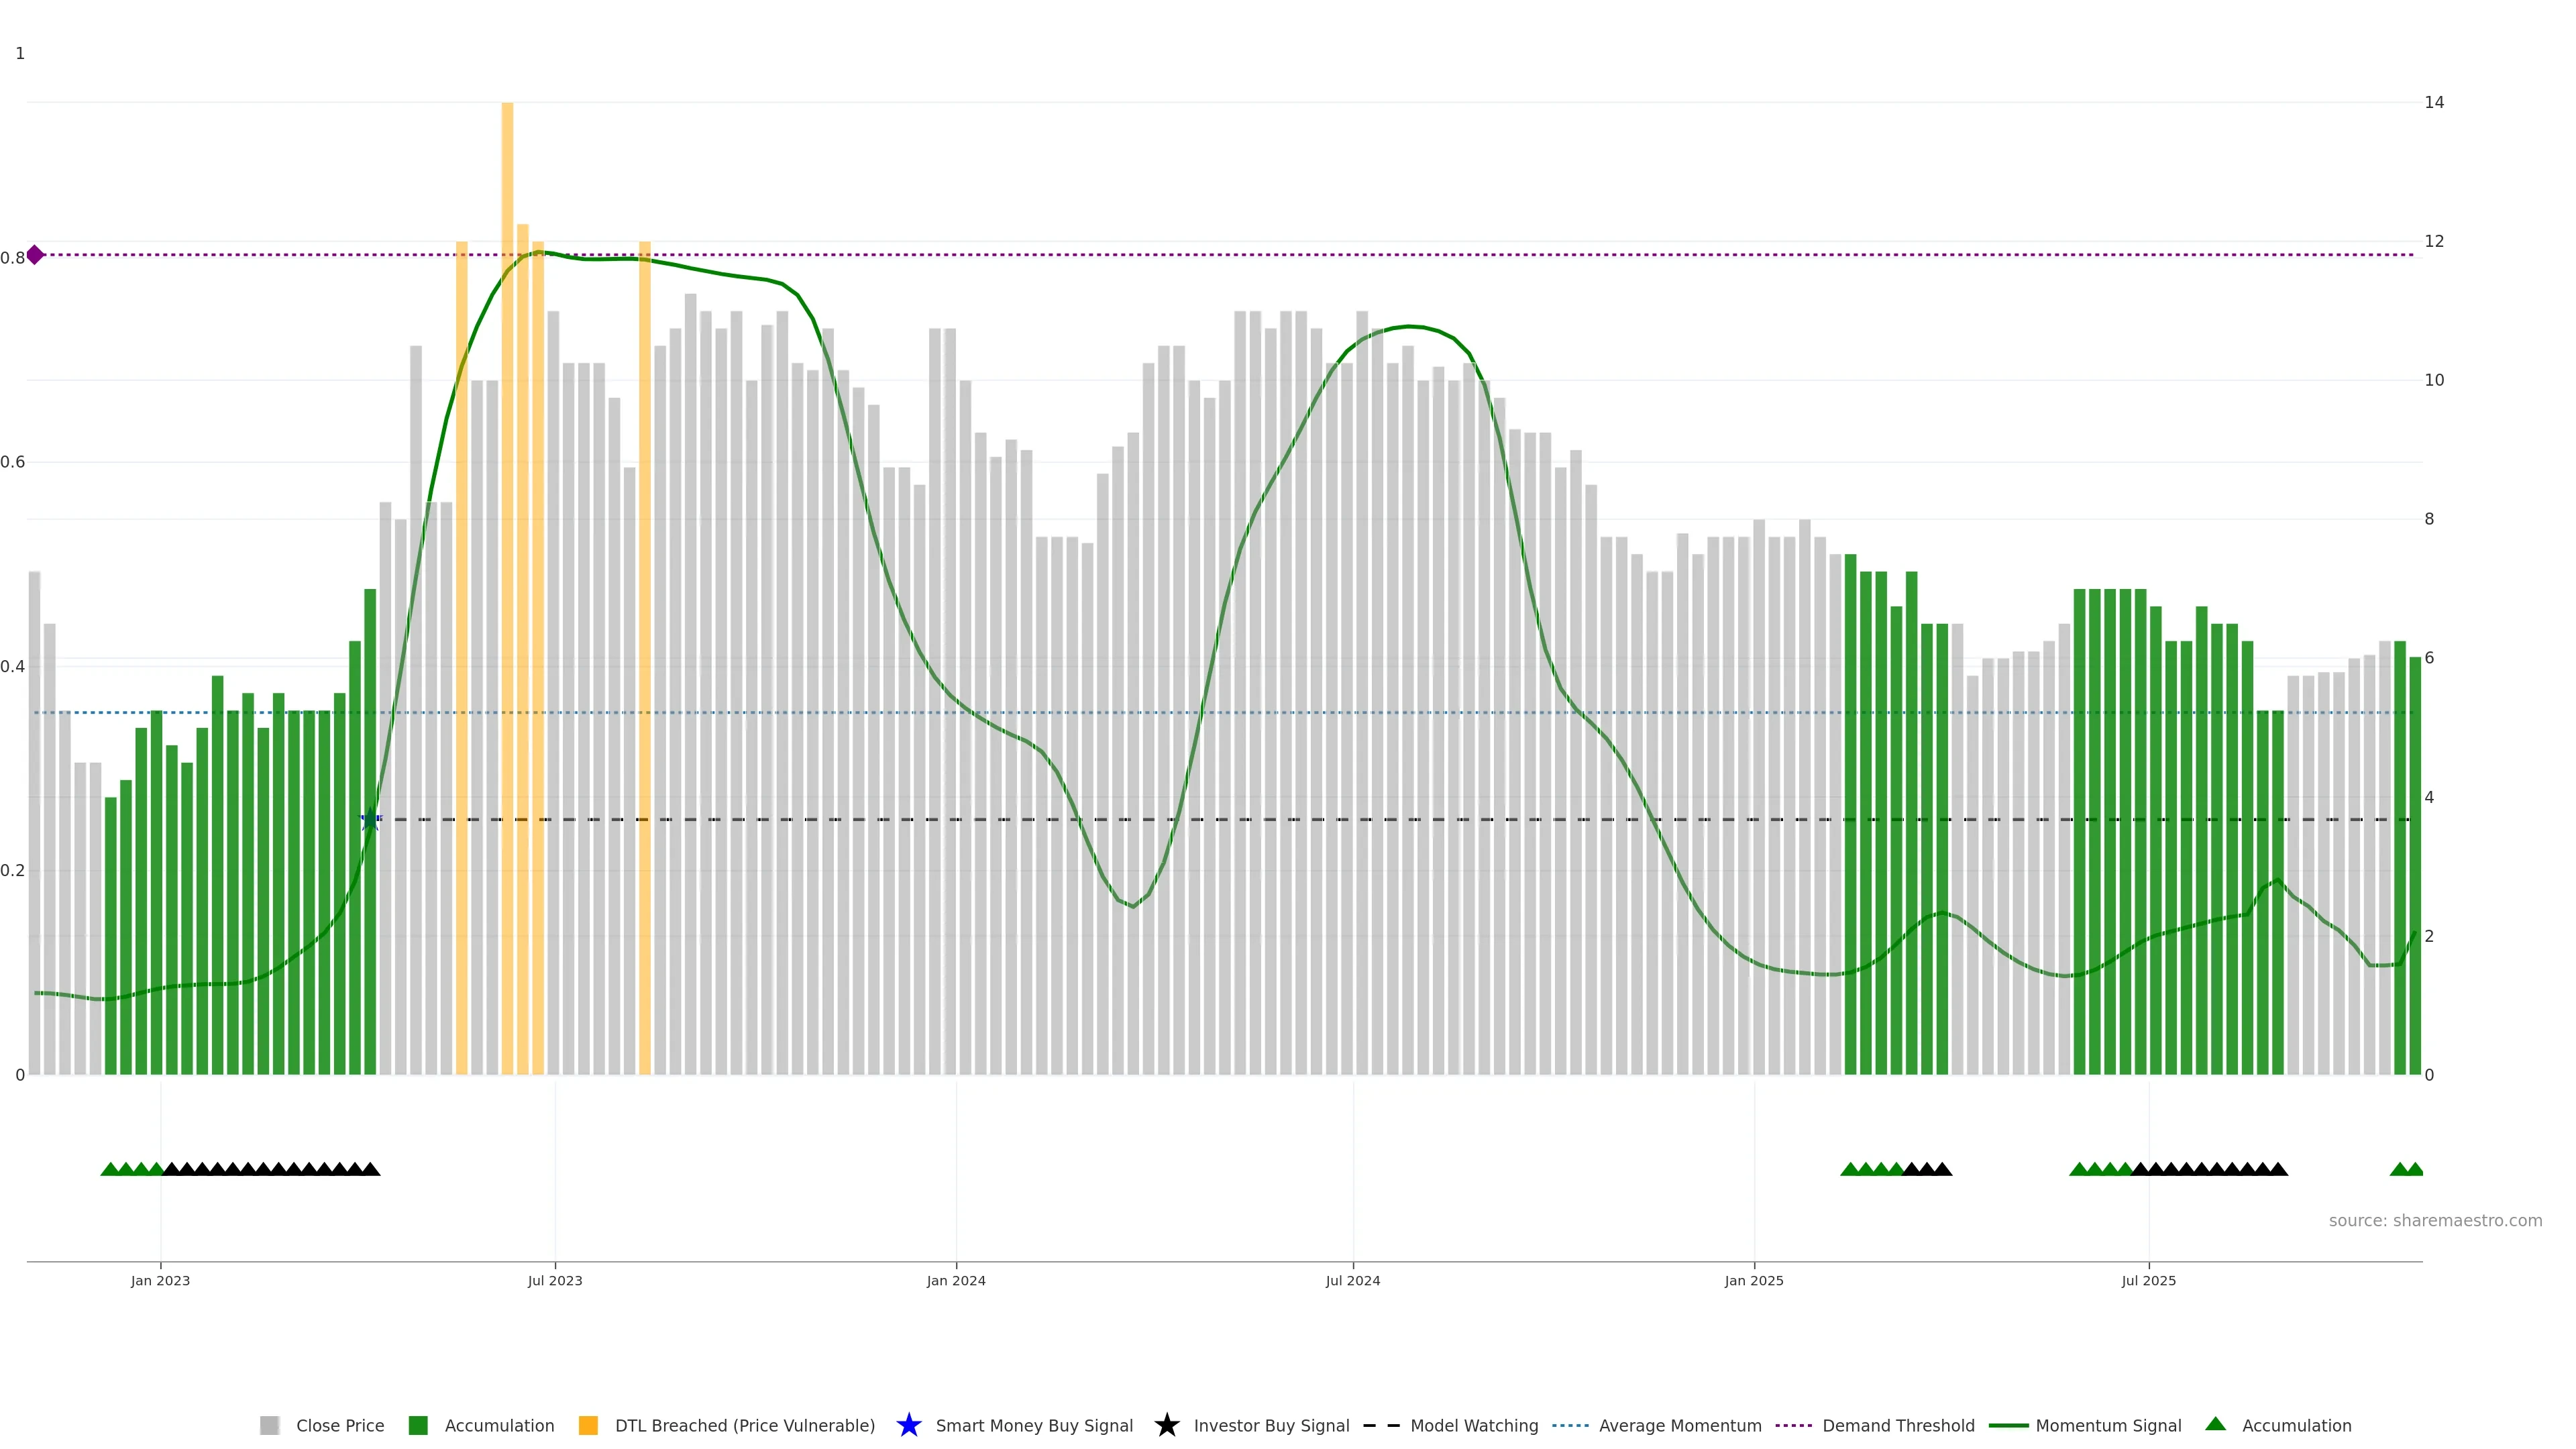Click the green triangle Accumulation legend icon

coord(2215,1424)
